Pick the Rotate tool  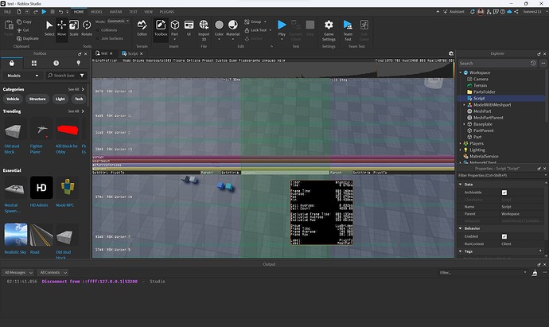pos(87,28)
